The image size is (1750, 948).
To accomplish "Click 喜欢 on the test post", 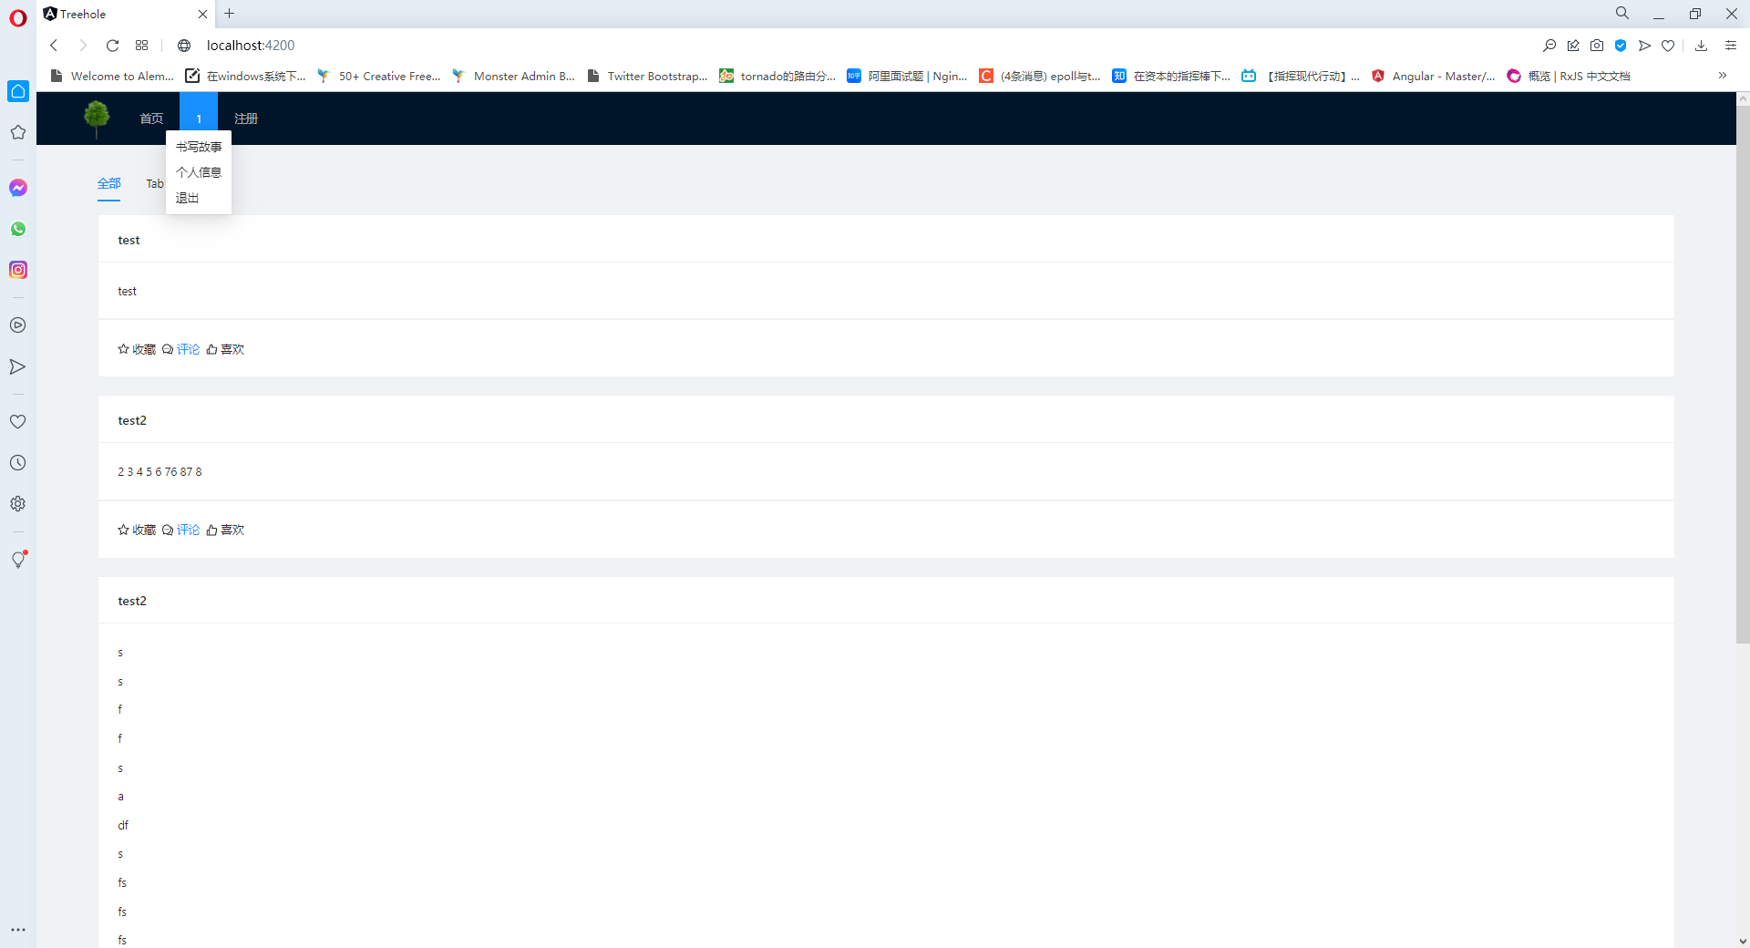I will 225,349.
